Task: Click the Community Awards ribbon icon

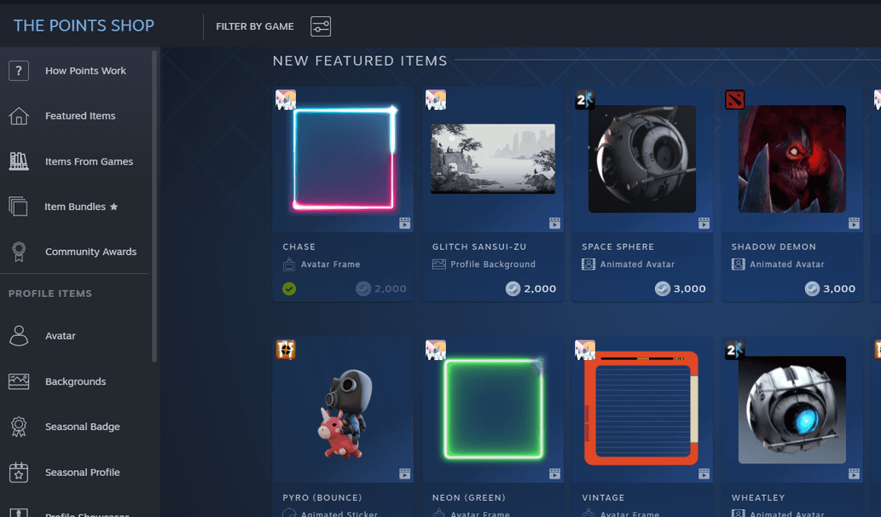Action: 19,252
